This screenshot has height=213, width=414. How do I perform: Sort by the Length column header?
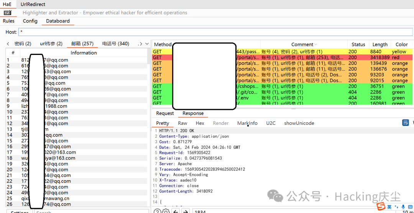click(380, 44)
